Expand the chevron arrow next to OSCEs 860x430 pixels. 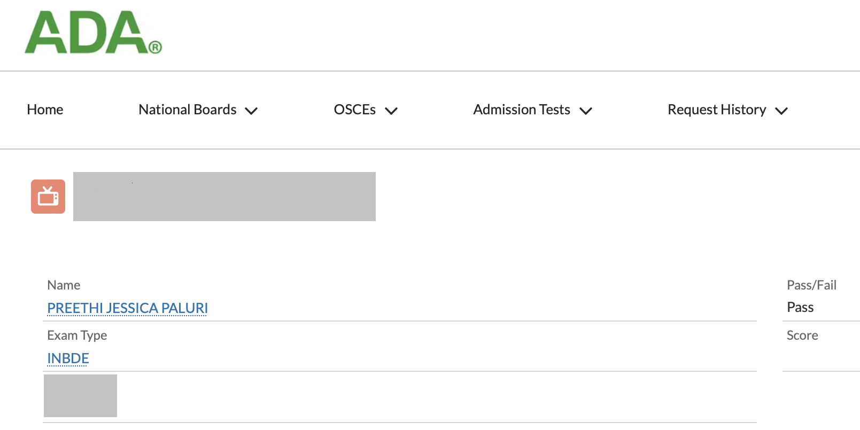tap(391, 111)
